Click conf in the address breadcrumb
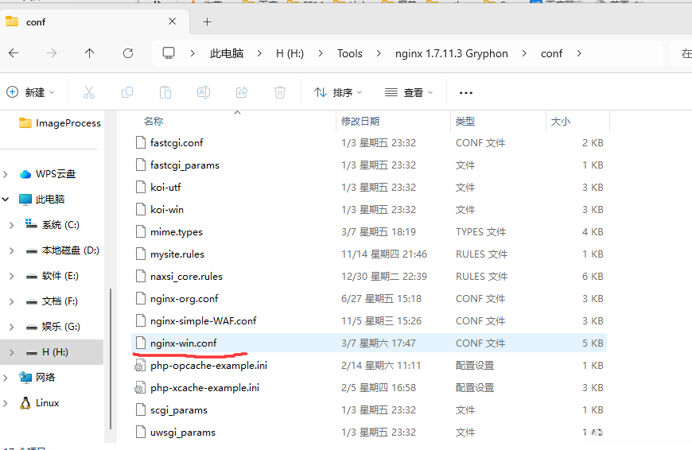Viewport: 692px width, 450px height. [552, 53]
